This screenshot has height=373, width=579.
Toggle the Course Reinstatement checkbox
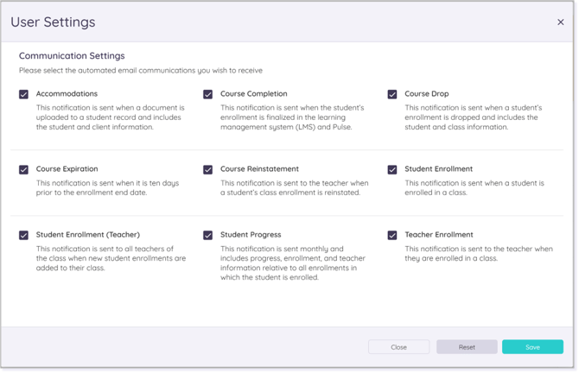tap(208, 170)
